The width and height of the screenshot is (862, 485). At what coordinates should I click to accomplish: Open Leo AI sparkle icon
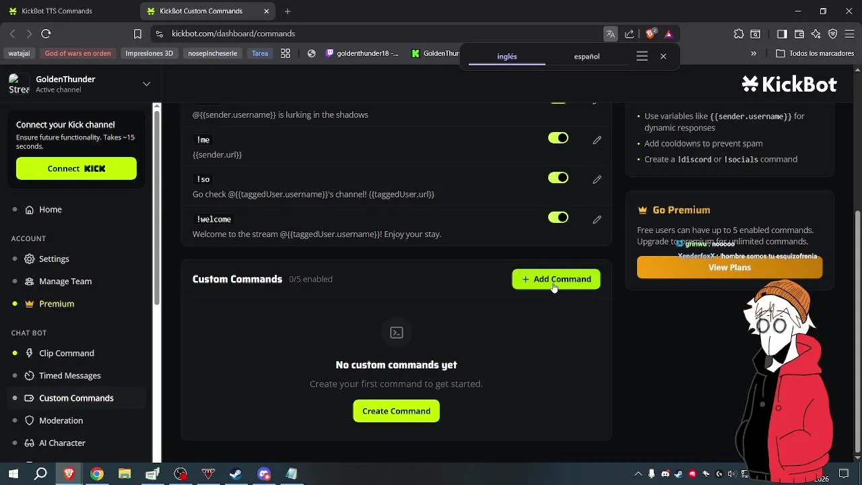(816, 34)
